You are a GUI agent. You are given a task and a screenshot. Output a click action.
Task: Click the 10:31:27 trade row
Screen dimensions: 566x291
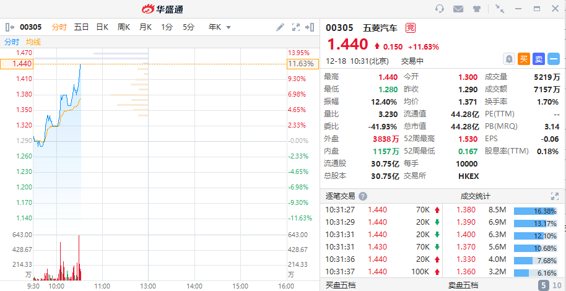pyautogui.click(x=382, y=210)
